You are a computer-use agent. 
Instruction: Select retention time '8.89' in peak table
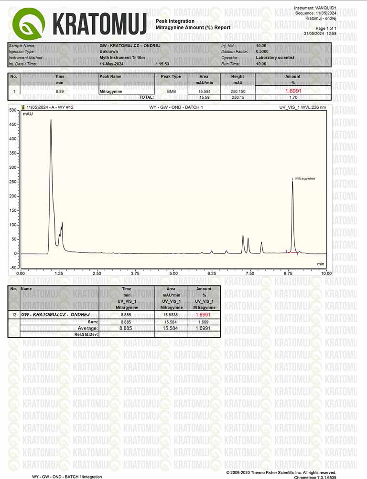point(60,91)
